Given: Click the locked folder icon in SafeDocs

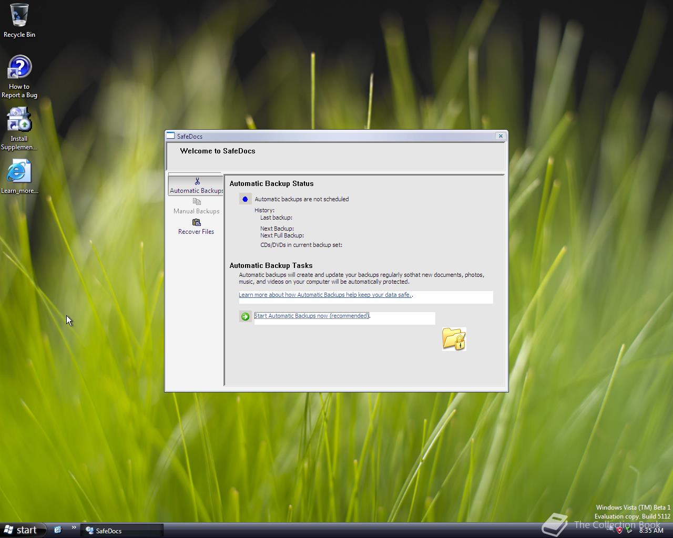Looking at the screenshot, I should (454, 339).
